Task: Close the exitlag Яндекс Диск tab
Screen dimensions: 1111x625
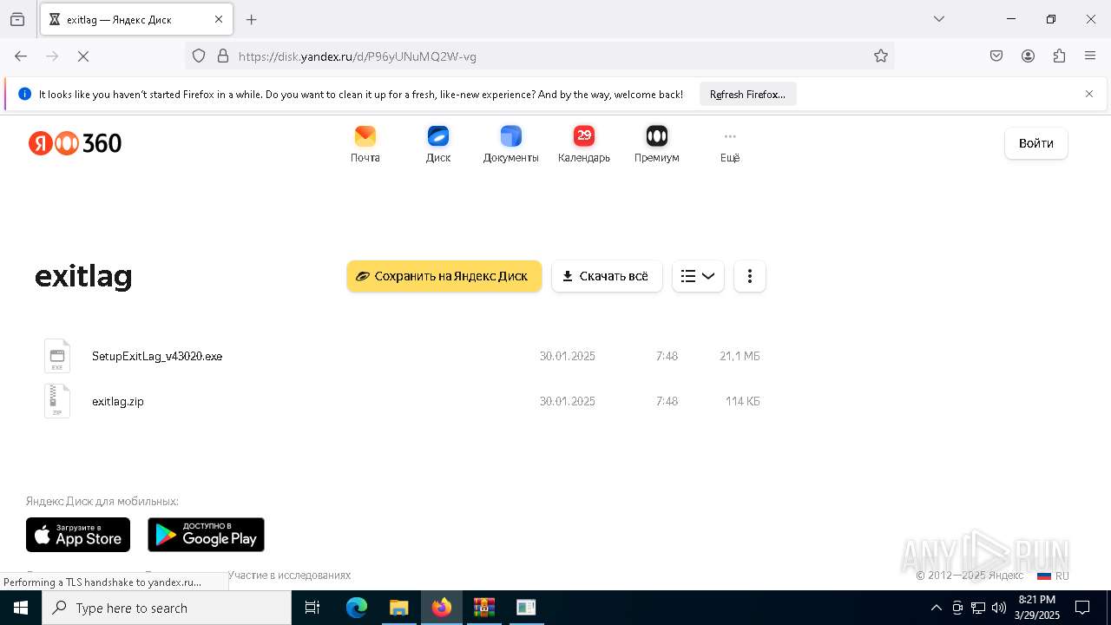Action: tap(219, 19)
